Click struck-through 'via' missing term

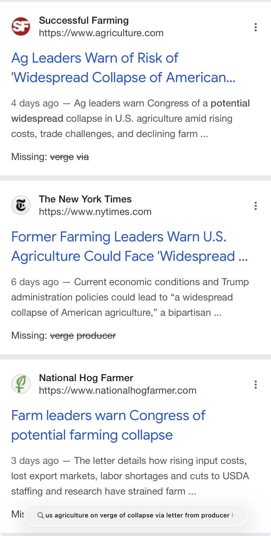83,157
